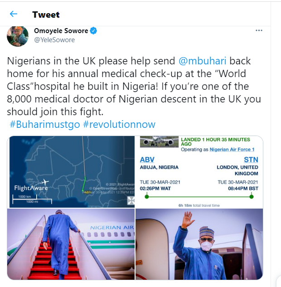Screen dimensions: 281x287
Task: Open the Omoyele Sowore display name link
Action: tap(61, 31)
